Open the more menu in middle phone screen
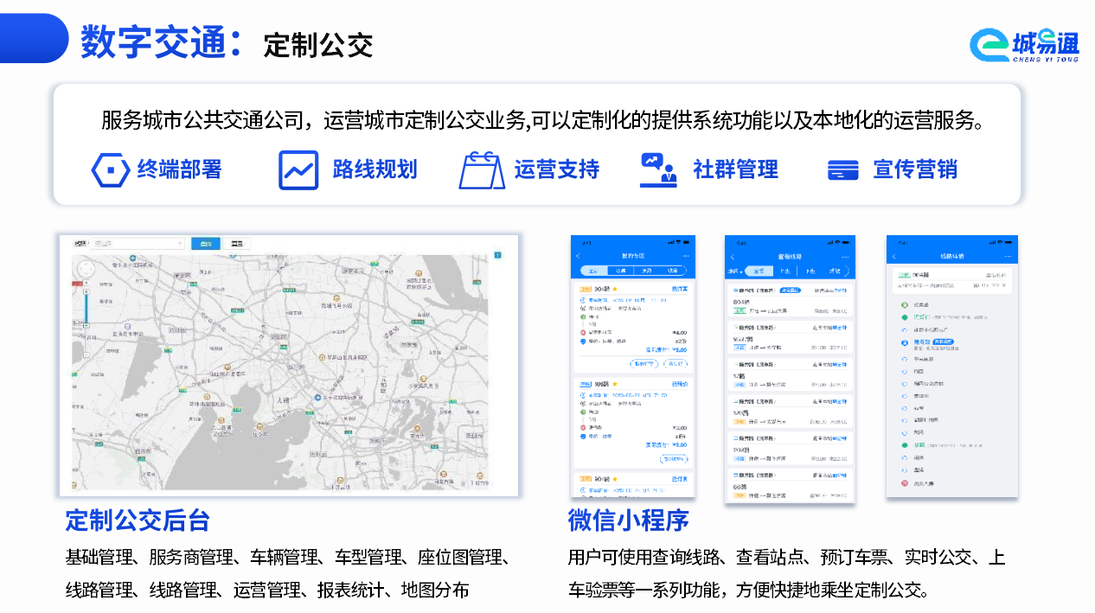This screenshot has height=613, width=1095. coord(845,257)
